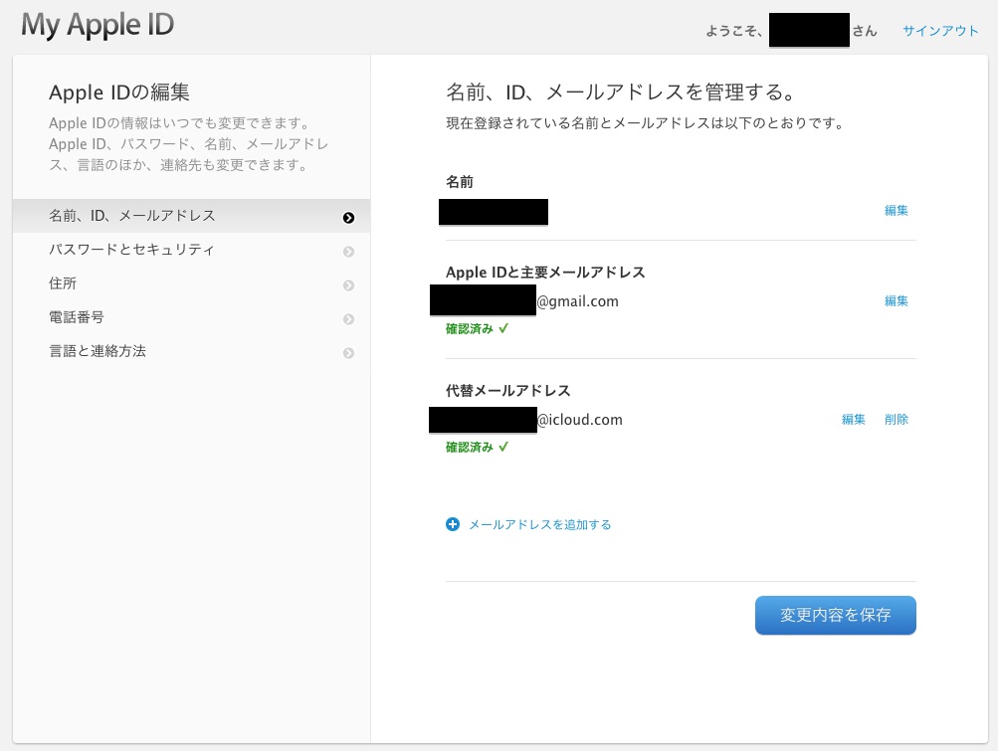Viewport: 998px width, 751px height.
Task: Click the My Apple ID logo title
Action: click(98, 25)
